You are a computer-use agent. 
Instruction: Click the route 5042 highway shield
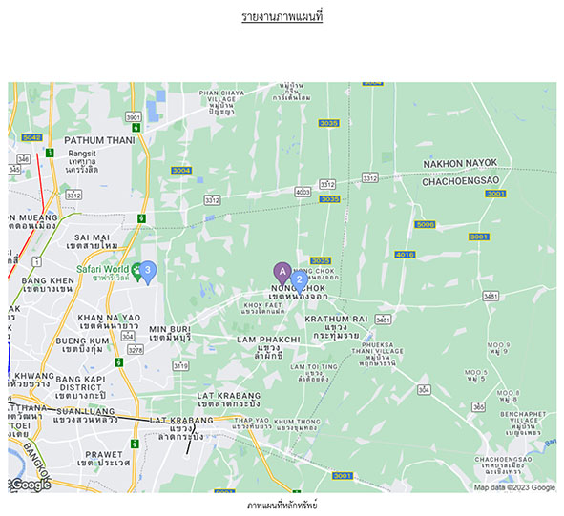[x=31, y=137]
